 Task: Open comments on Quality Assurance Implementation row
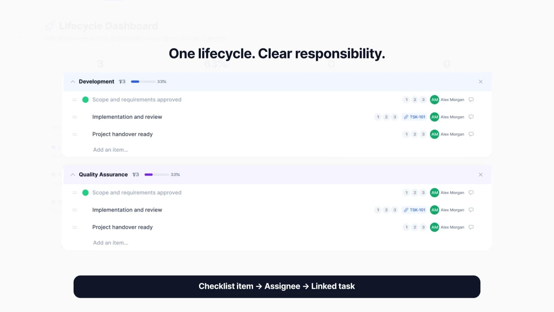(471, 210)
